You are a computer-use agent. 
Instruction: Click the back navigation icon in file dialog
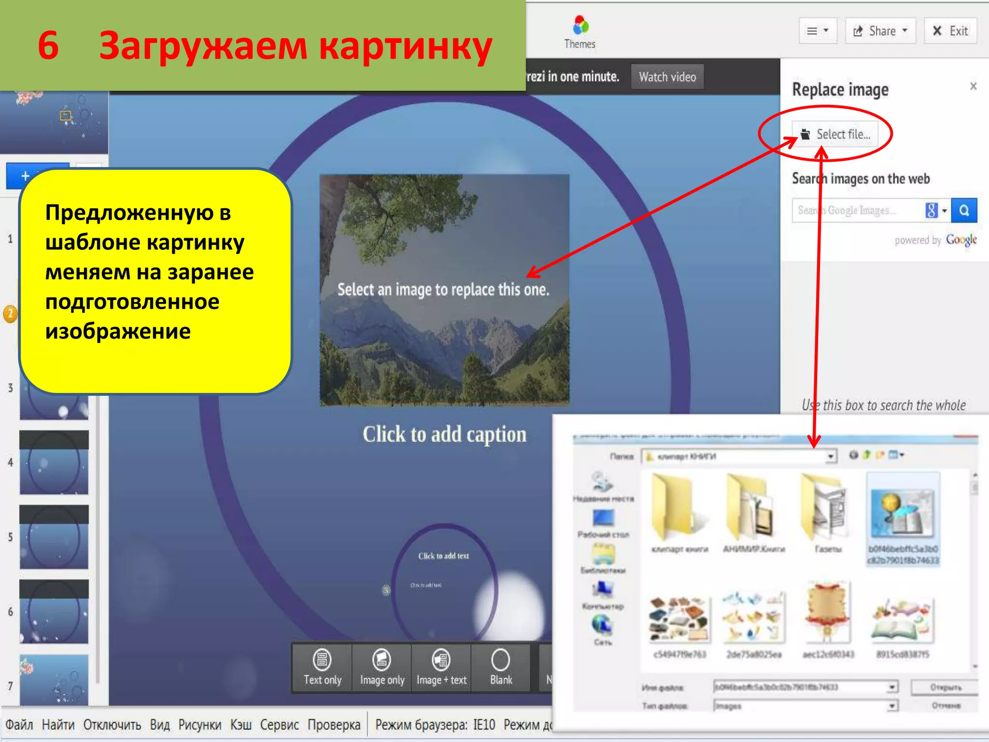853,455
